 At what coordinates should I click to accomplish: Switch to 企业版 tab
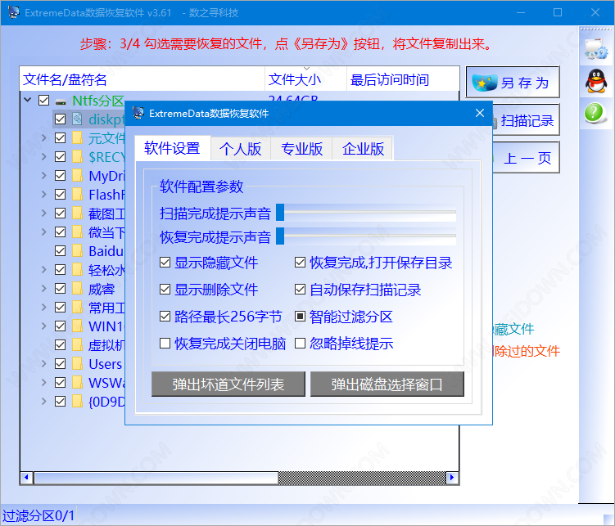363,149
